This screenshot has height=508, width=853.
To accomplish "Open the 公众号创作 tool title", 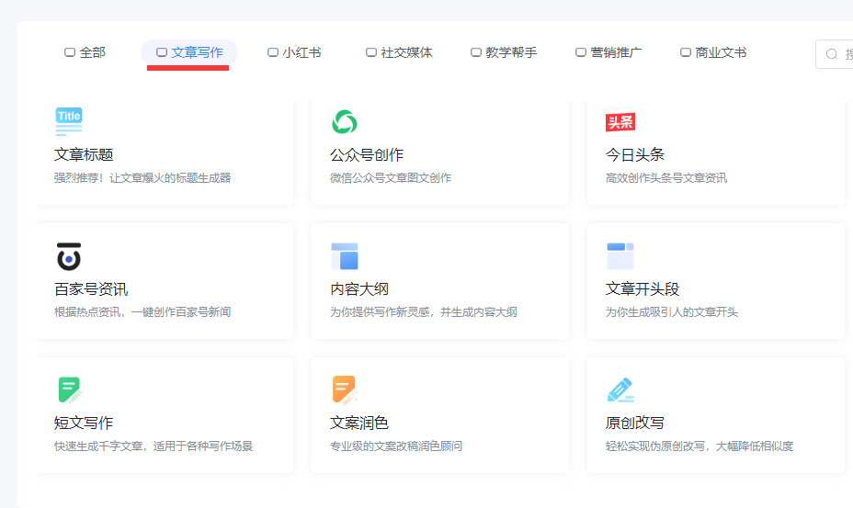I will (x=367, y=155).
